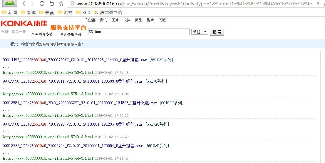Viewport: 325px width, 163px height.
Task: Click the 小提示 search tip text
Action: coord(45,44)
